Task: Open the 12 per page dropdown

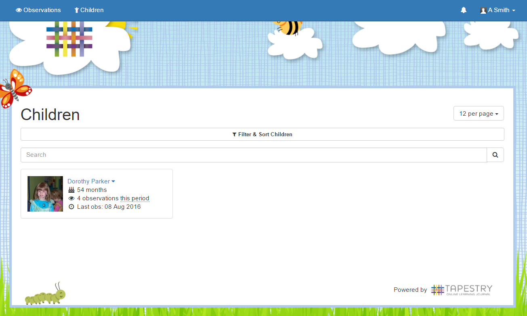Action: point(479,114)
